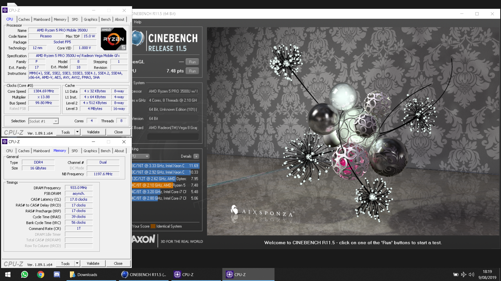Open ranking type dropdown in Cinebench
The height and width of the screenshot is (281, 501).
coord(140,156)
